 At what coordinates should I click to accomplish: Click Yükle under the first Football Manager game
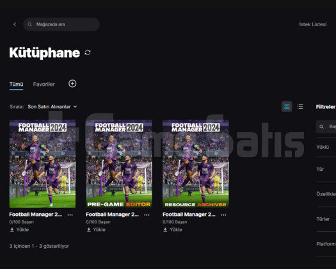(19, 230)
